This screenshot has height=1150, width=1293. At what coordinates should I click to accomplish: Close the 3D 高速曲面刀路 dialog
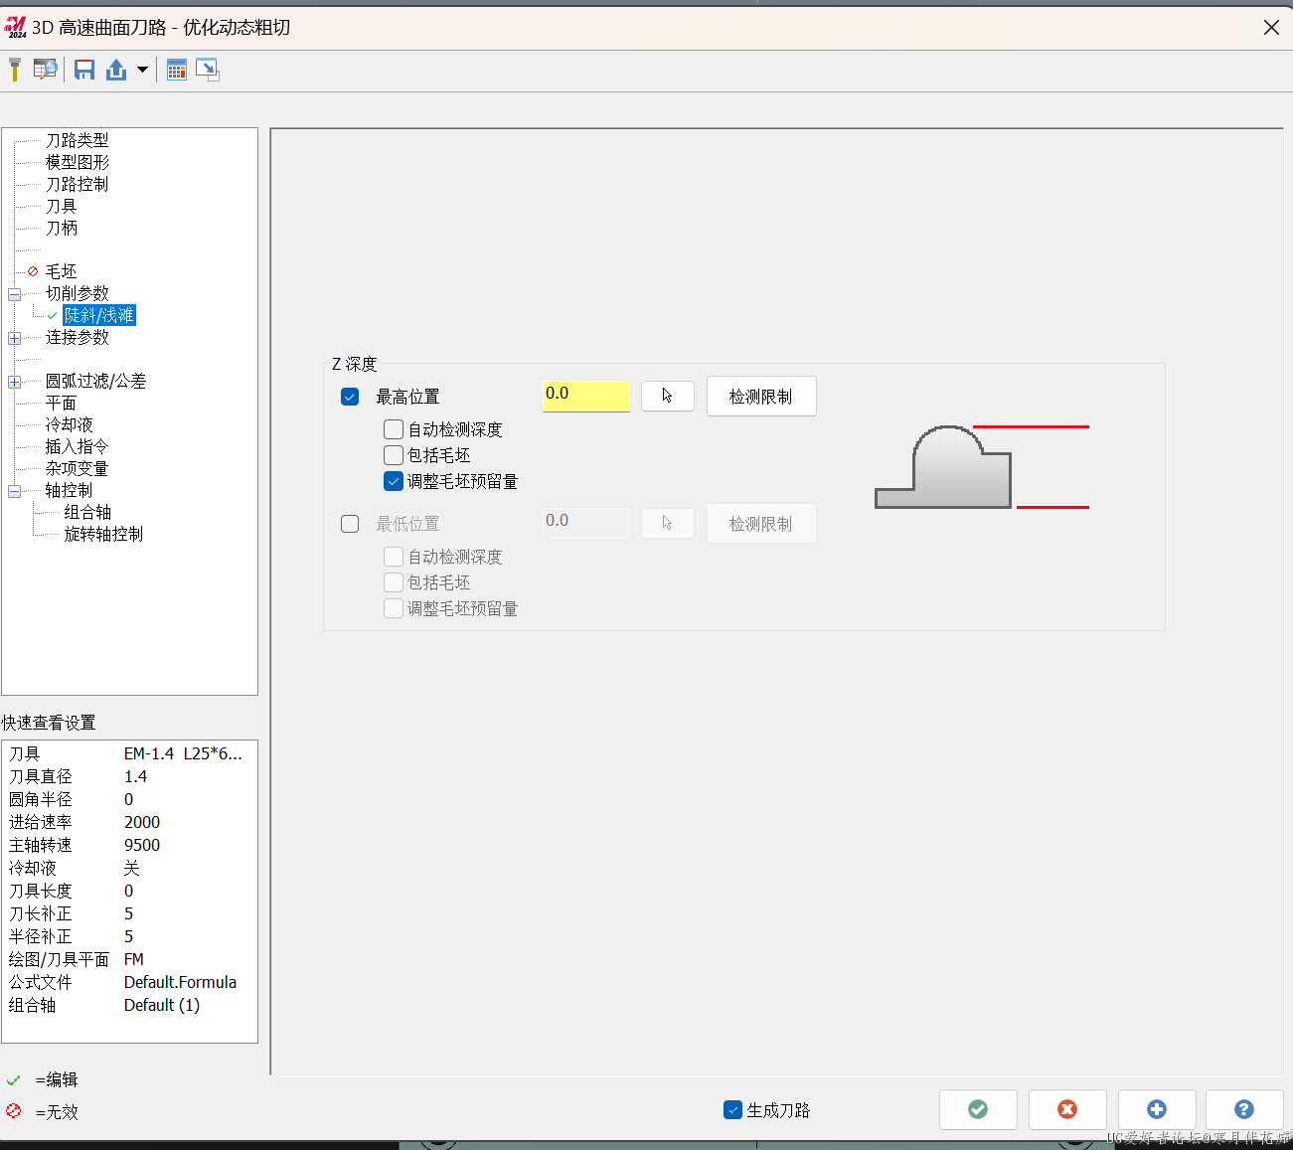click(x=1271, y=28)
